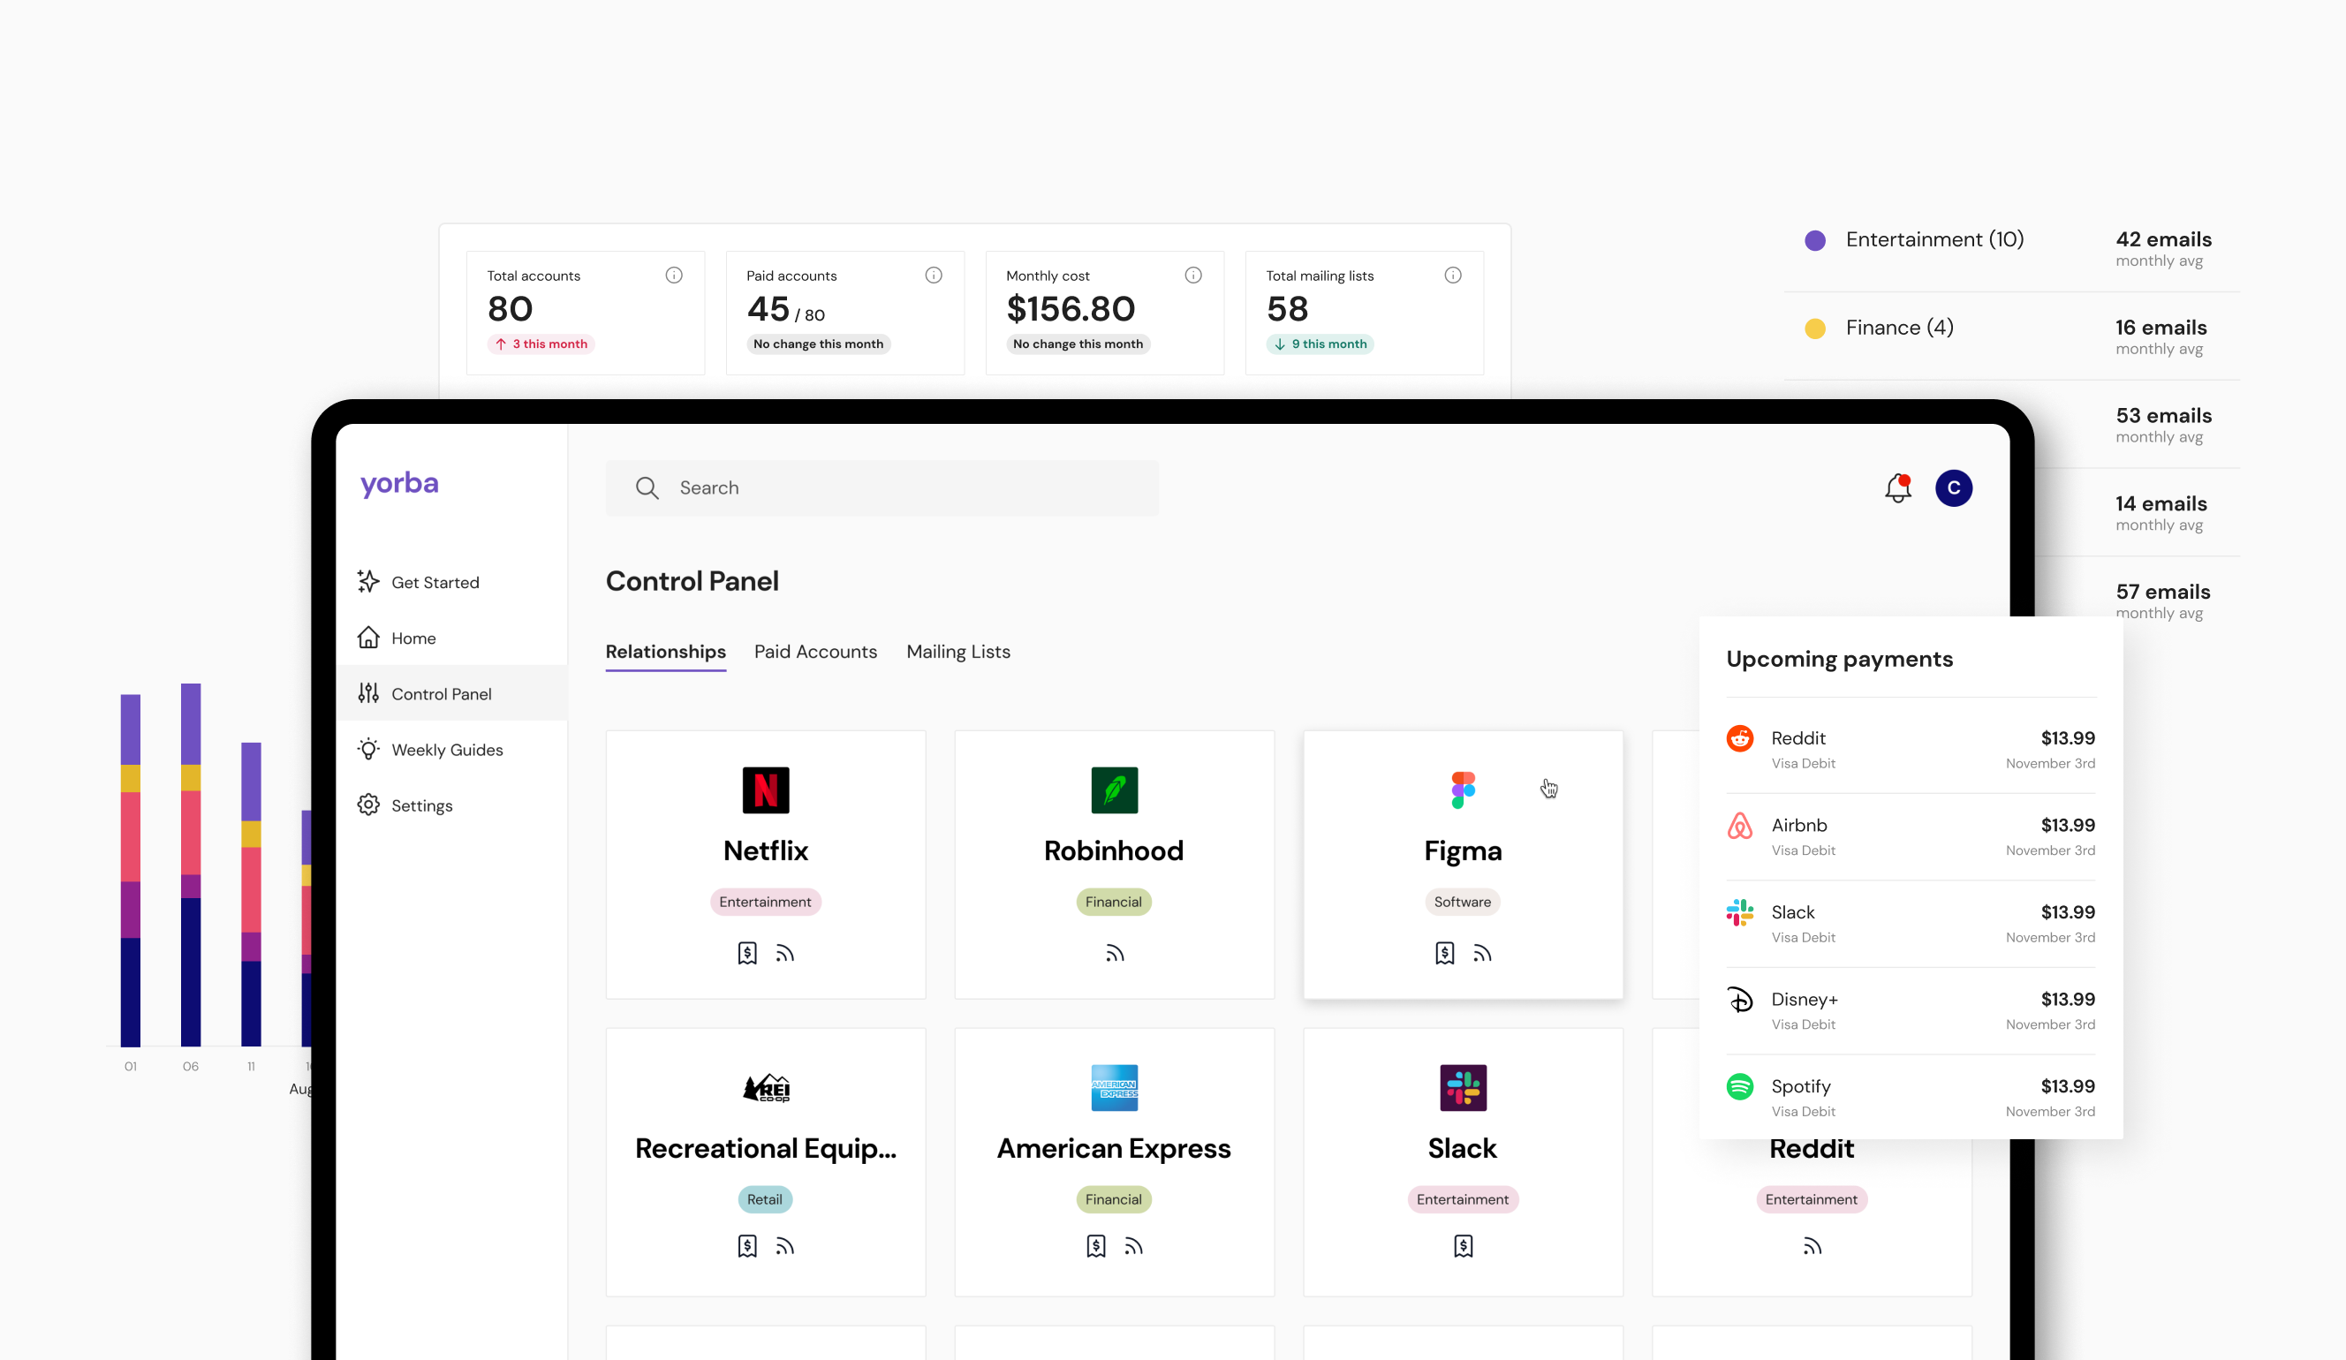The width and height of the screenshot is (2346, 1360).
Task: Click the REI co-op logo
Action: tap(766, 1087)
